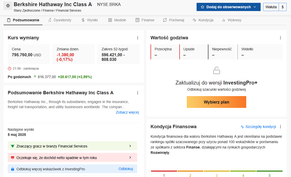The image size is (291, 177).
Task: Click the Odblokuj link for InvestingPro tips
Action: 126,169
